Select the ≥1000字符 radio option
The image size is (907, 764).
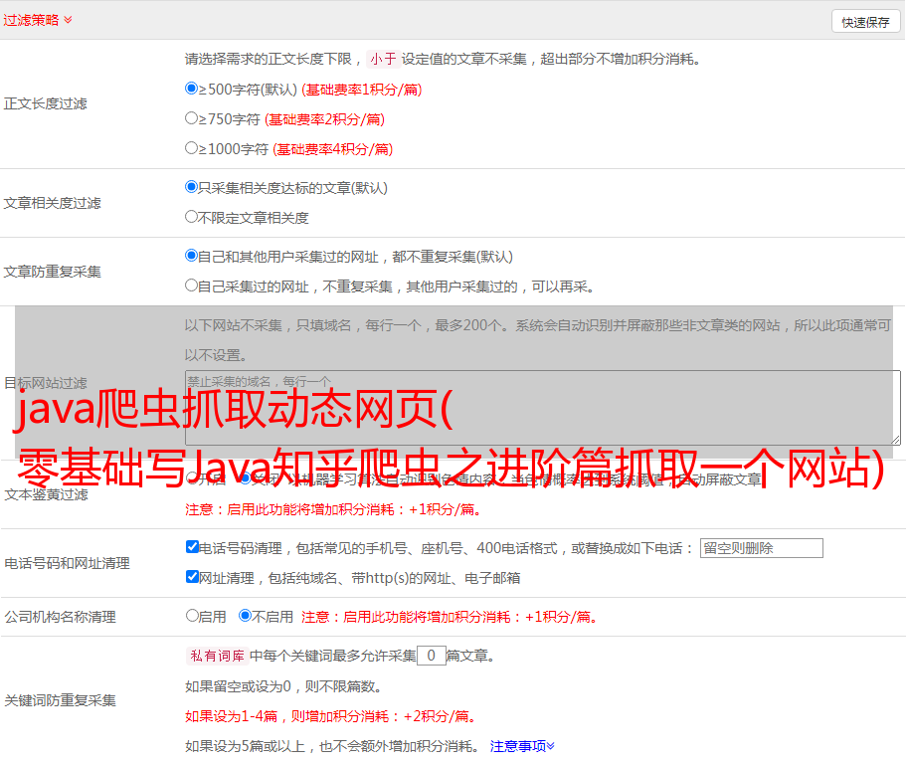[x=192, y=147]
